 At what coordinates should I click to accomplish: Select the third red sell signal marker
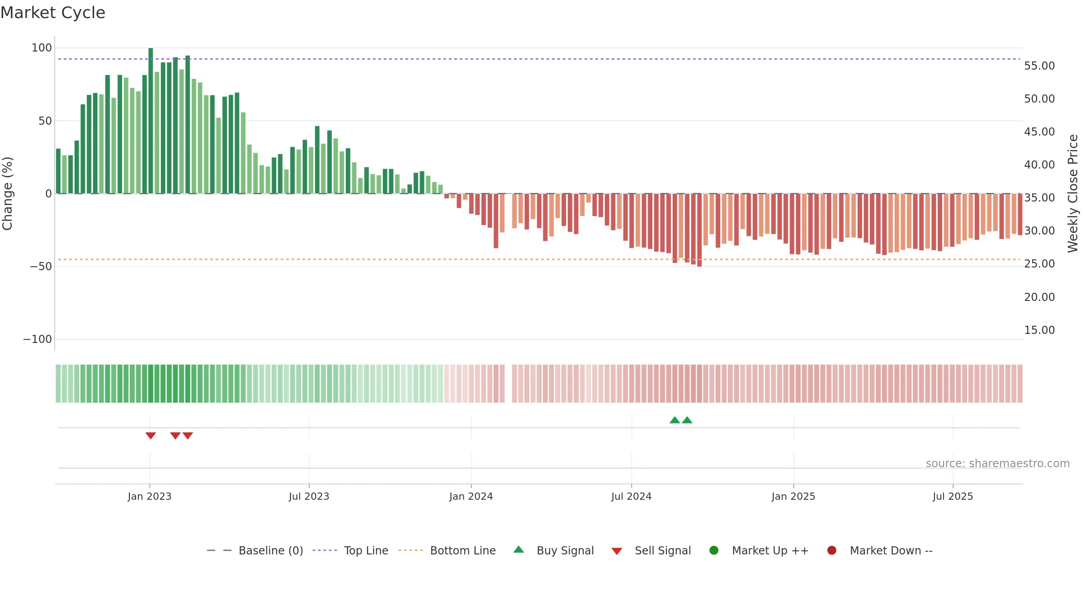[188, 436]
